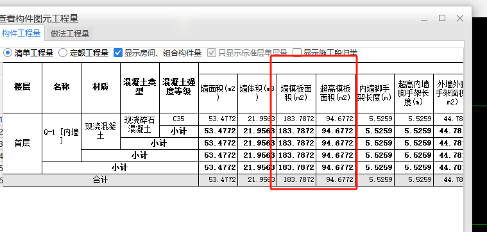Click the 外墙外脚手架面积 column header

pos(449,94)
